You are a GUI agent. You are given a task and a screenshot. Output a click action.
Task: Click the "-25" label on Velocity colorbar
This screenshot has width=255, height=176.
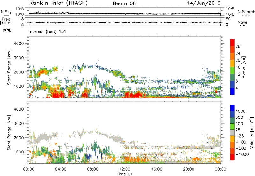[x=239, y=136]
